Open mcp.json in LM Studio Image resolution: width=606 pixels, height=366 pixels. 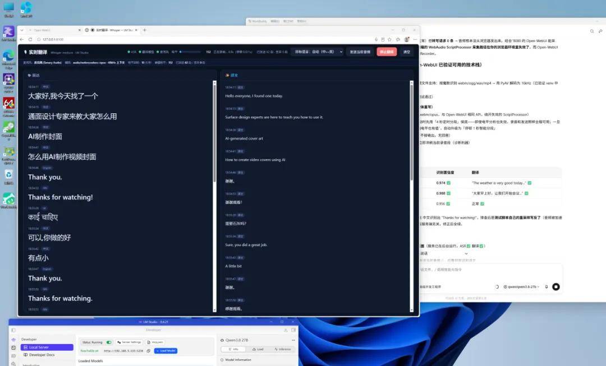point(155,342)
